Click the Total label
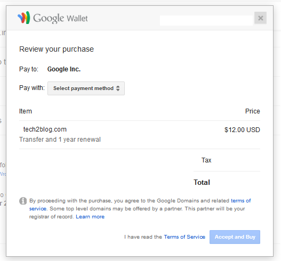This screenshot has height=261, width=281. [202, 182]
